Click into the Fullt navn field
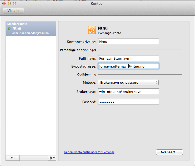195x166 pixels. (x=128, y=58)
